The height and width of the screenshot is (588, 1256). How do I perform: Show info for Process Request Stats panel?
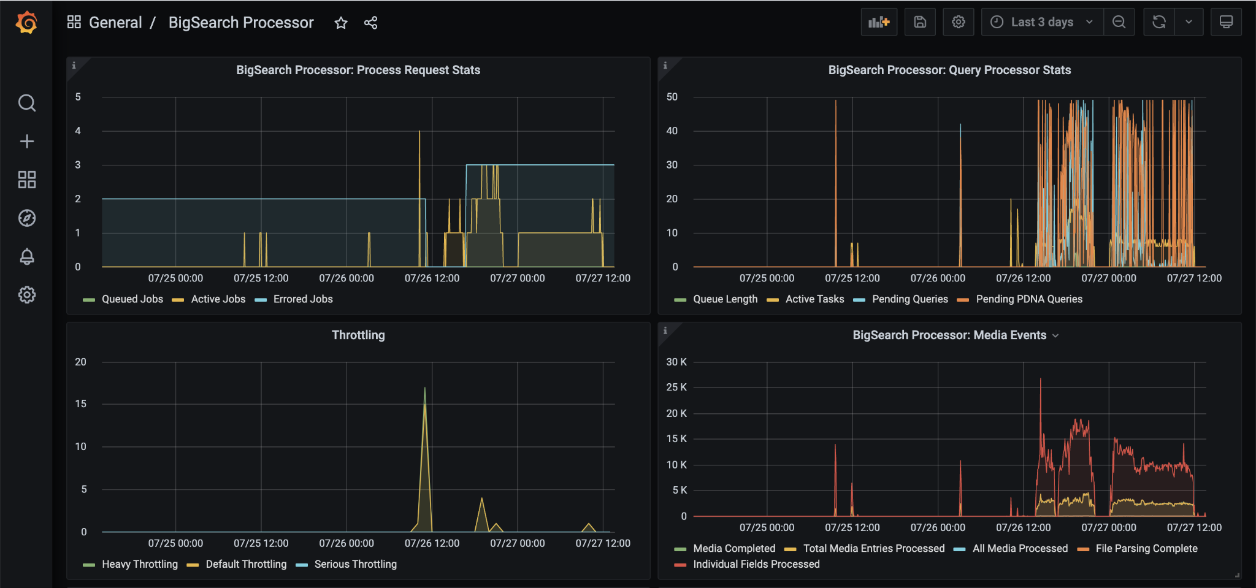tap(74, 66)
